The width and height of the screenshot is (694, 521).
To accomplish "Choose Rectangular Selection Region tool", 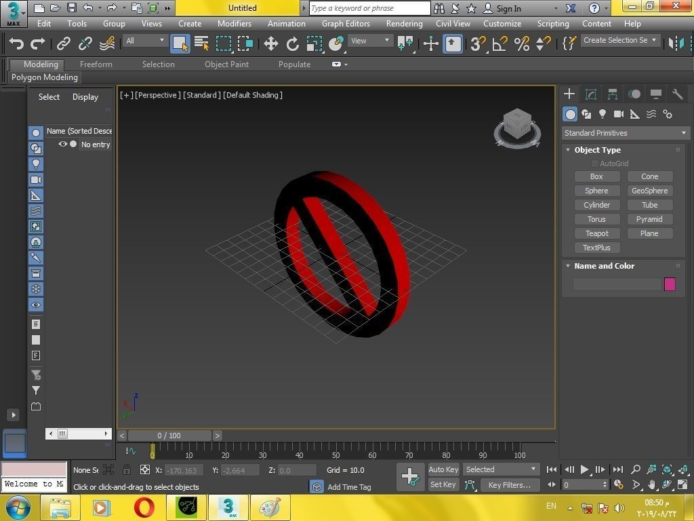I will (x=224, y=43).
